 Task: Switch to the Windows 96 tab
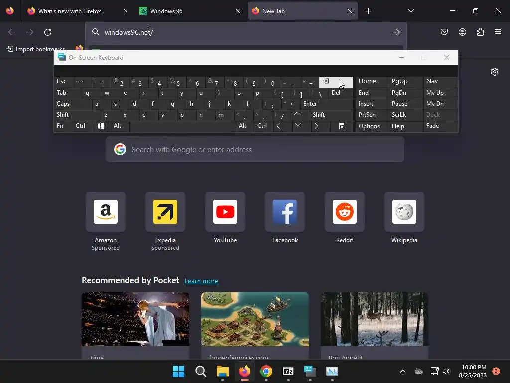[190, 11]
